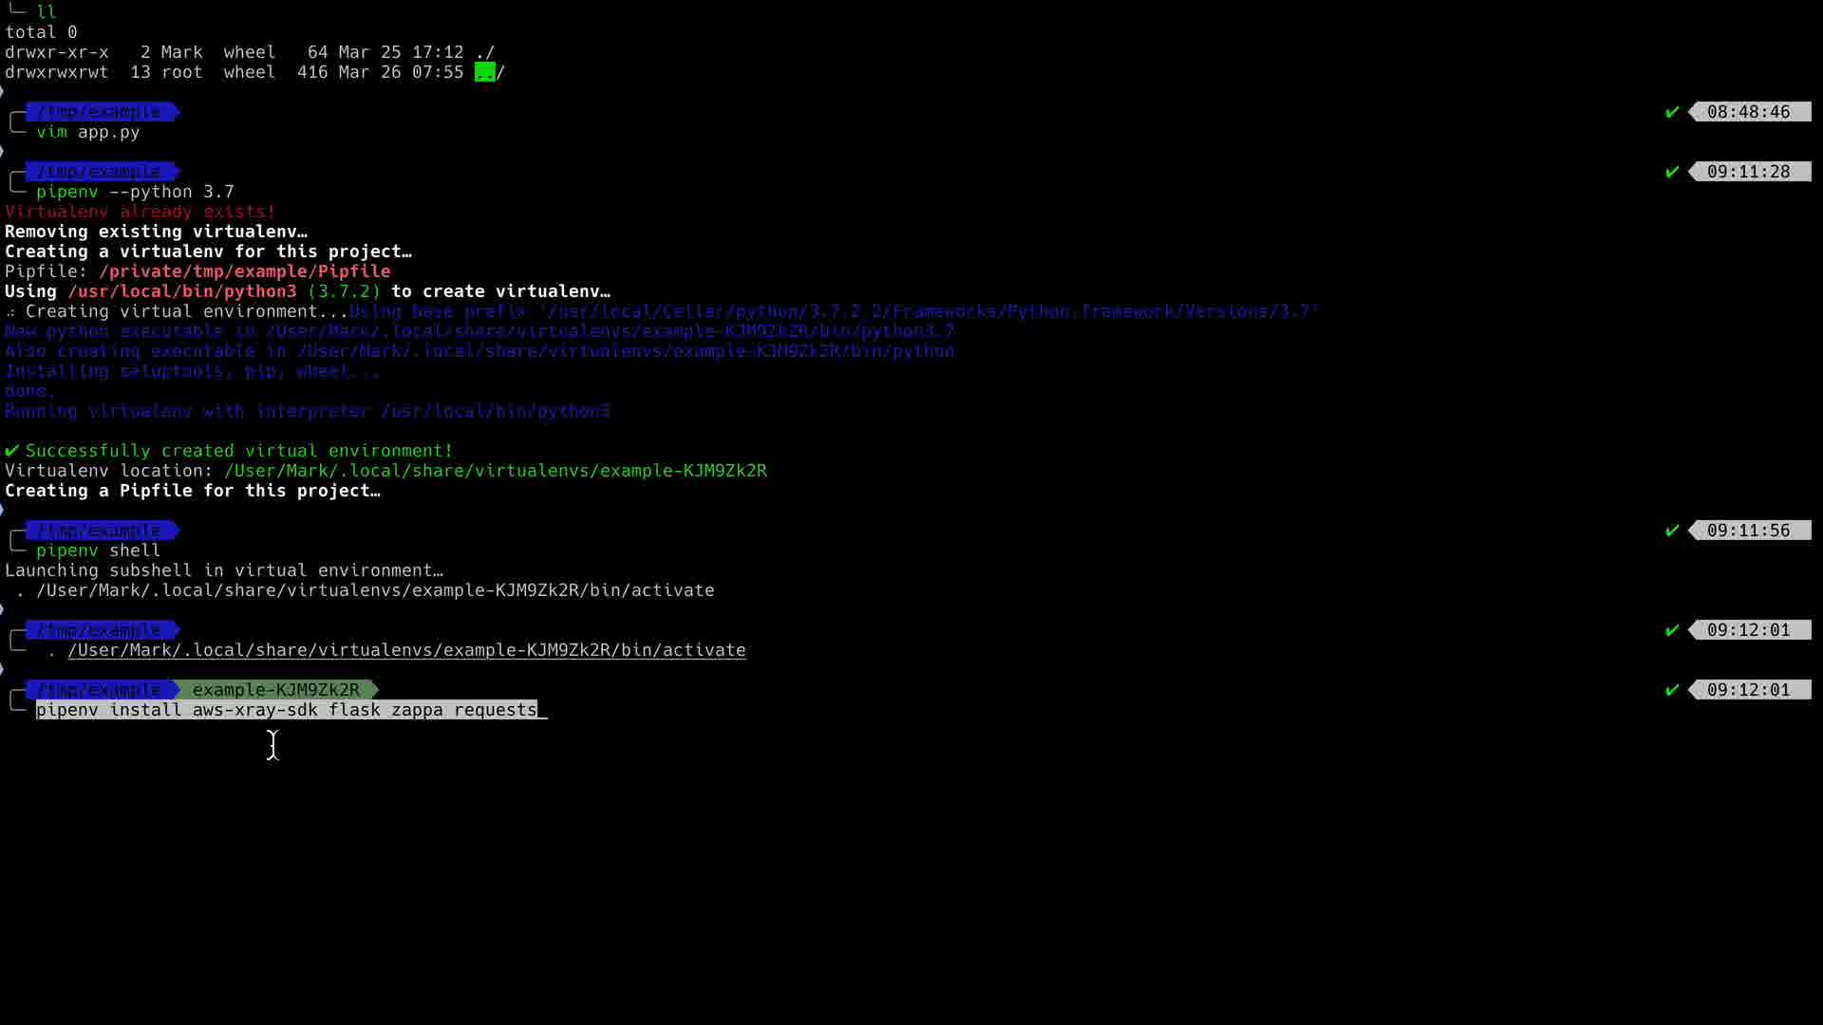Click the 'Virtualenv already exists!' warning text
This screenshot has width=1823, height=1025.
coord(140,212)
